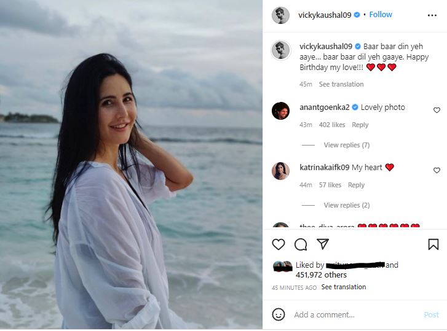Save the post with the bookmark icon
Viewport: 447px width, 331px height.
(x=433, y=244)
